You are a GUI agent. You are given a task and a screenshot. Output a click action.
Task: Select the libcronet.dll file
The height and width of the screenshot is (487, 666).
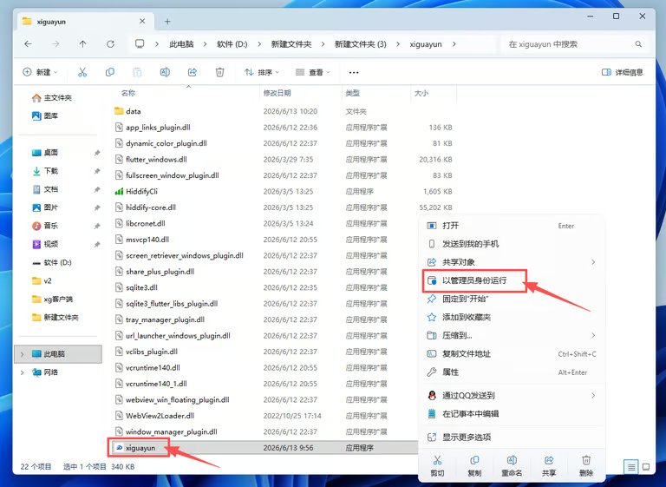click(146, 223)
